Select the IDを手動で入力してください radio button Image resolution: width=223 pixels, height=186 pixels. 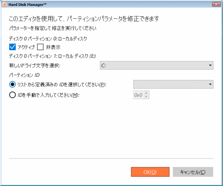coord(13,95)
